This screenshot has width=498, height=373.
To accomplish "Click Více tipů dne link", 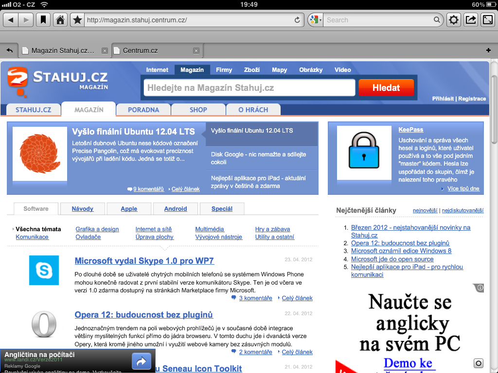I will (x=463, y=189).
